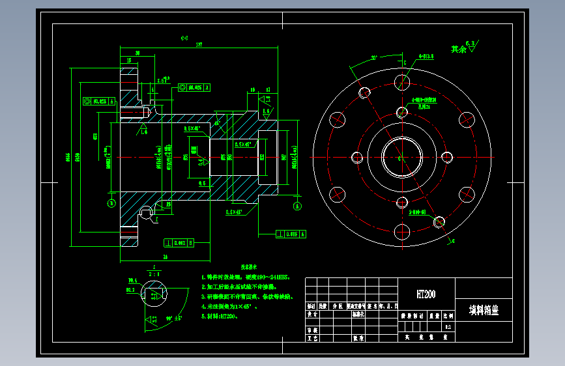Select technical note 1 mentioning 190~241HBS
Image resolution: width=565 pixels, height=366 pixels.
click(x=246, y=277)
